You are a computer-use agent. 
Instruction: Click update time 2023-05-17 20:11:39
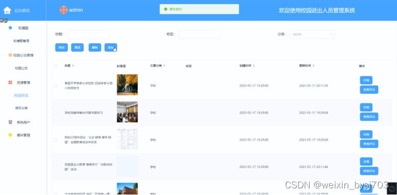tap(313, 86)
